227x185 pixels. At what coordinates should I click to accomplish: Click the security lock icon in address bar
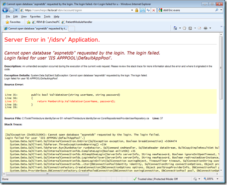pyautogui.click(x=137, y=10)
